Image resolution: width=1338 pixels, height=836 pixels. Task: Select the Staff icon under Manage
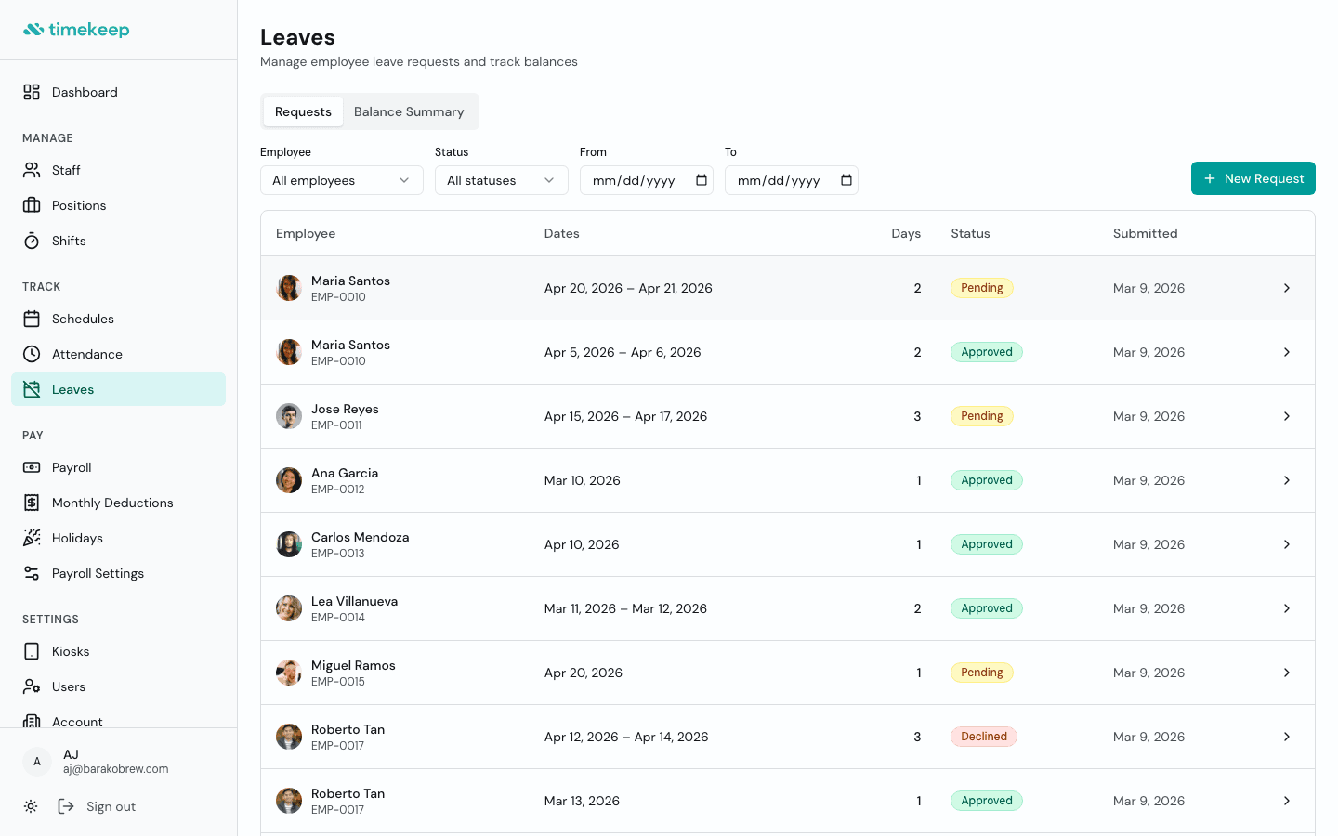click(x=30, y=170)
